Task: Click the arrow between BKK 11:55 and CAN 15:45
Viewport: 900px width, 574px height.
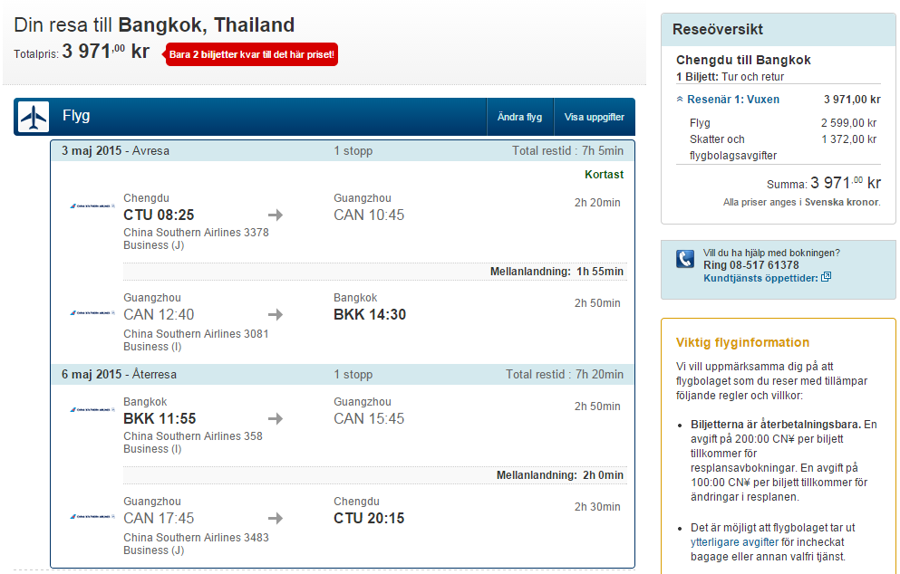Action: click(x=276, y=419)
